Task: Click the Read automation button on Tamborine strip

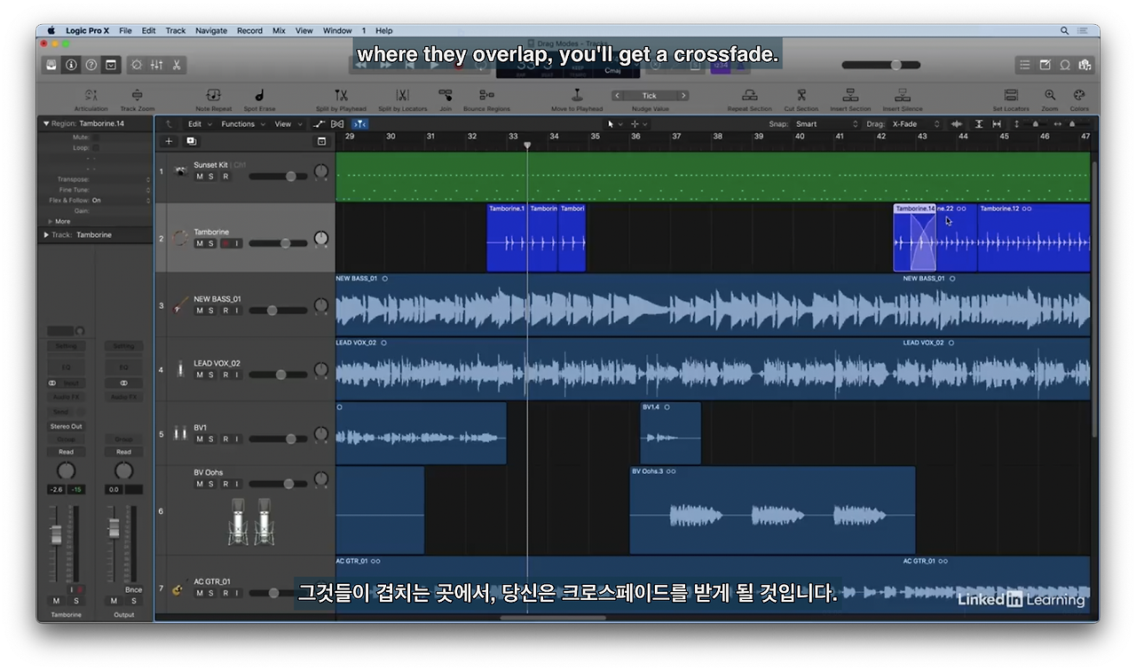Action: pos(66,452)
